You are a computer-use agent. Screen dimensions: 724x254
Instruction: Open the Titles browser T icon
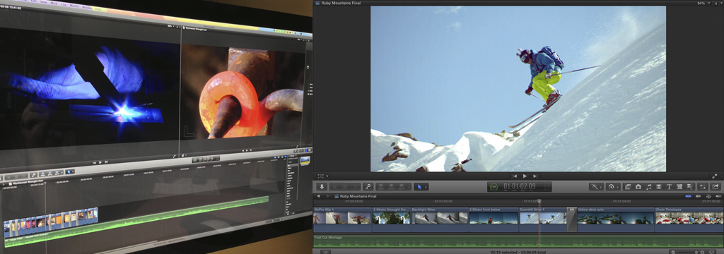coord(669,187)
